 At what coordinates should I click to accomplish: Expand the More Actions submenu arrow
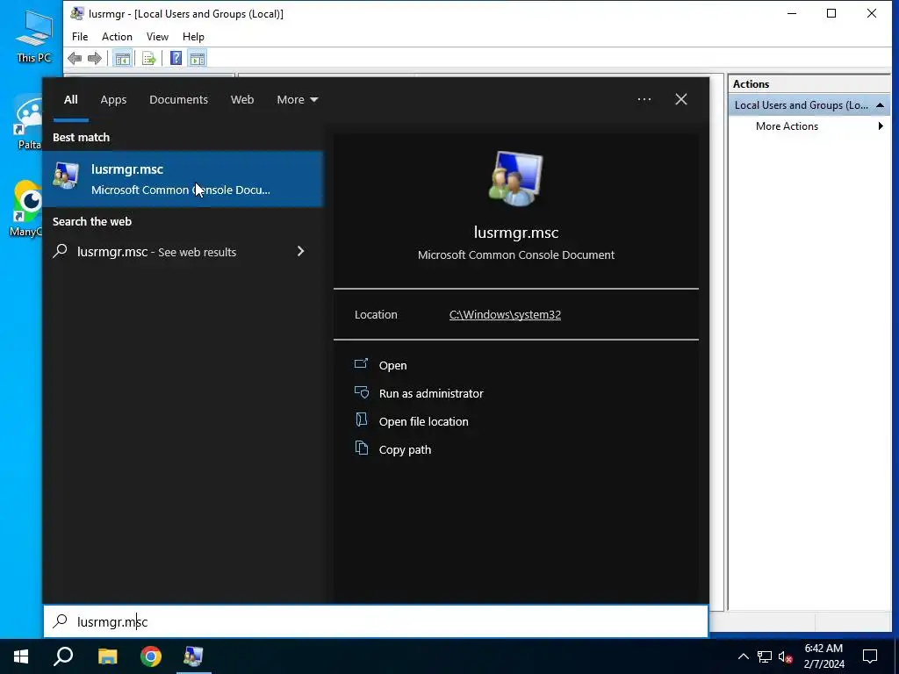pos(881,126)
